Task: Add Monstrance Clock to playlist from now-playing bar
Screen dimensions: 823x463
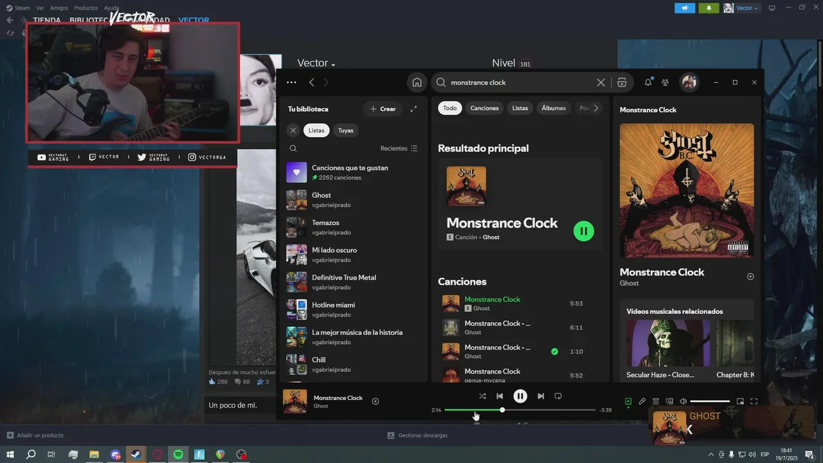Action: pos(375,401)
